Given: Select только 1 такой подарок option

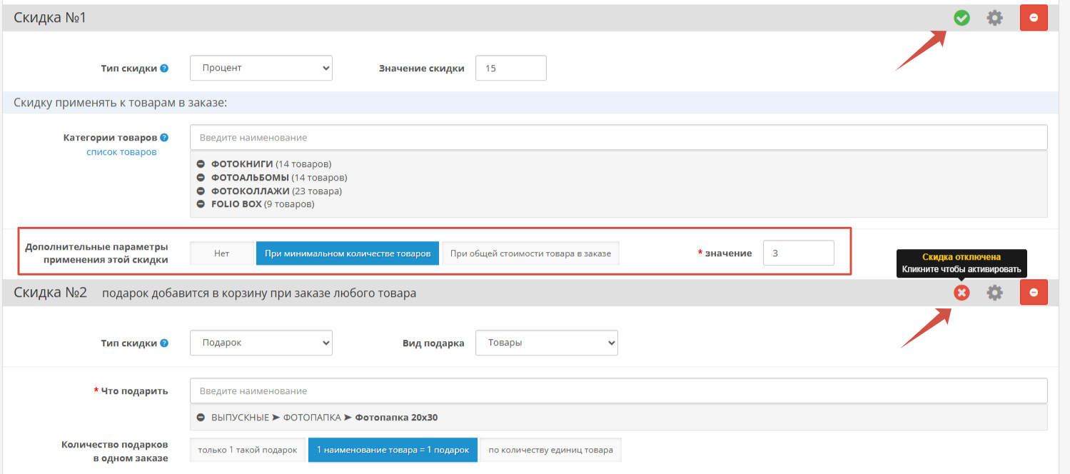Looking at the screenshot, I should click(248, 450).
